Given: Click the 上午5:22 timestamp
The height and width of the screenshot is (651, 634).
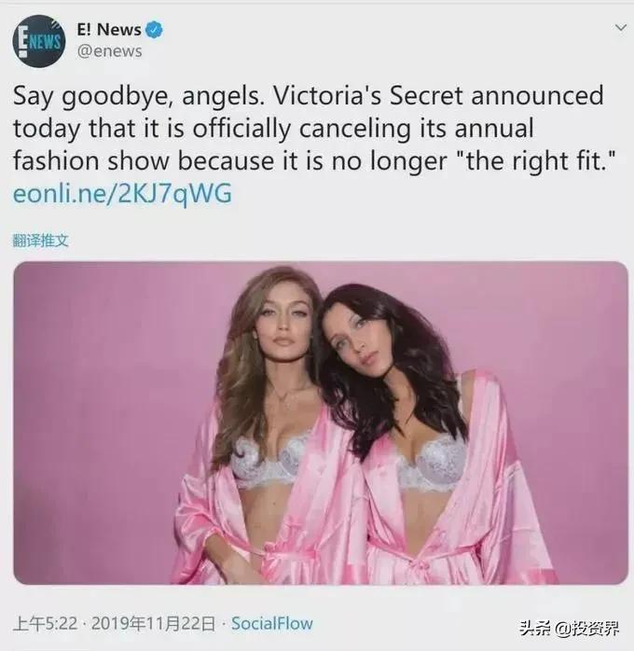Looking at the screenshot, I should [46, 624].
